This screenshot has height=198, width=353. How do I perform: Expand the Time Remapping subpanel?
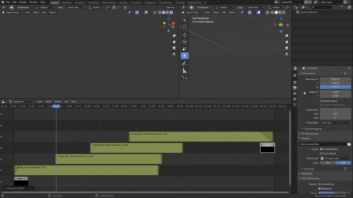pos(313,129)
